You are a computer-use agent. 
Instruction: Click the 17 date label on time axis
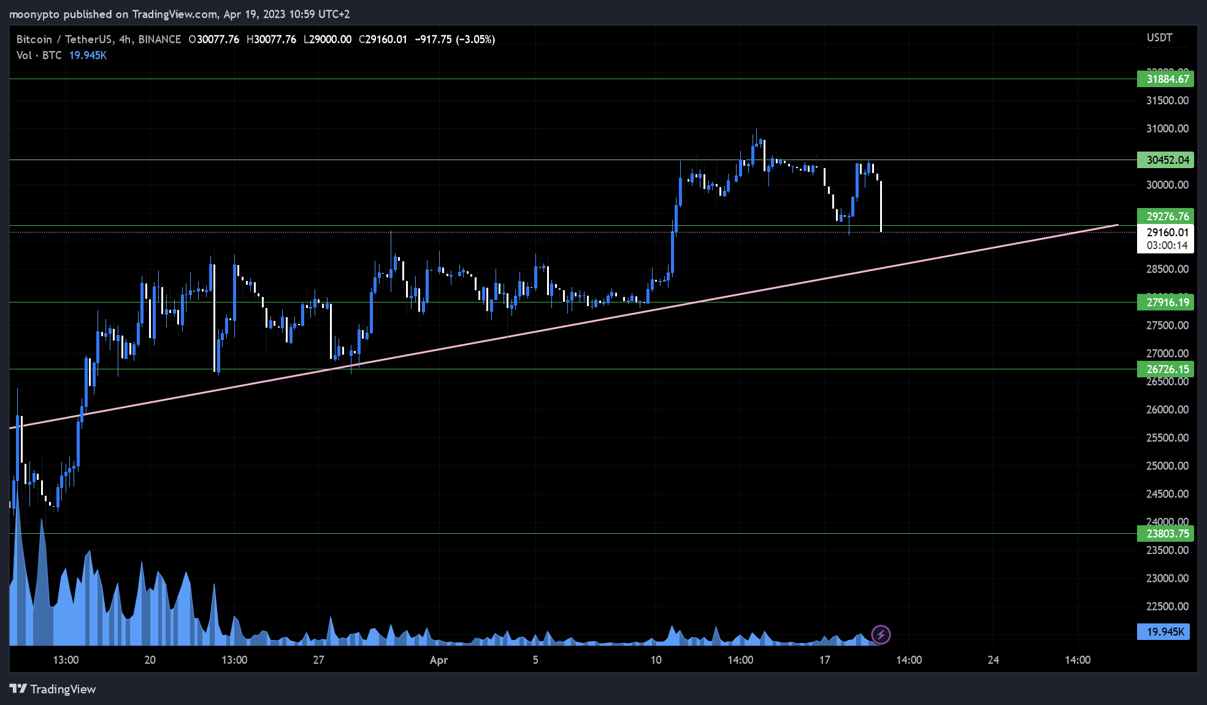825,660
